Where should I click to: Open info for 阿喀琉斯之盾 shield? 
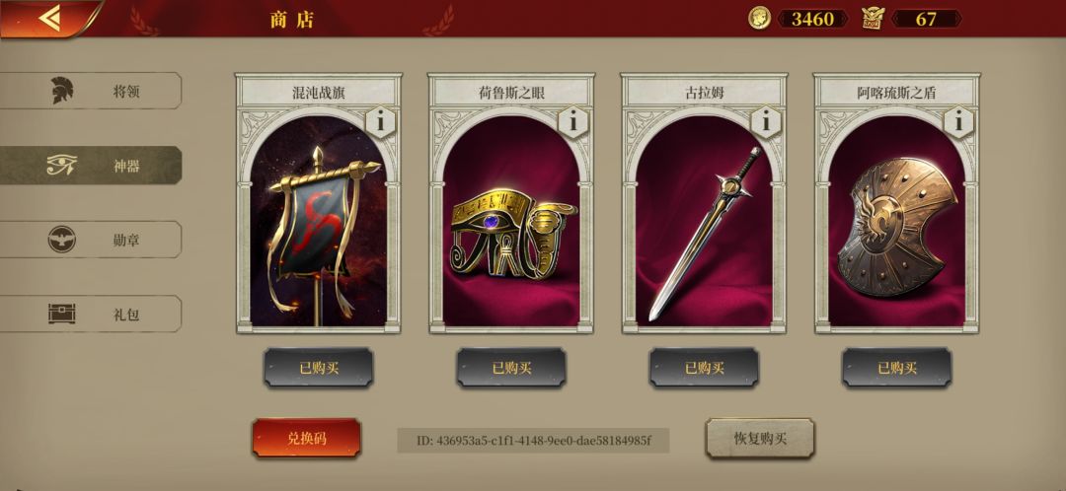958,122
